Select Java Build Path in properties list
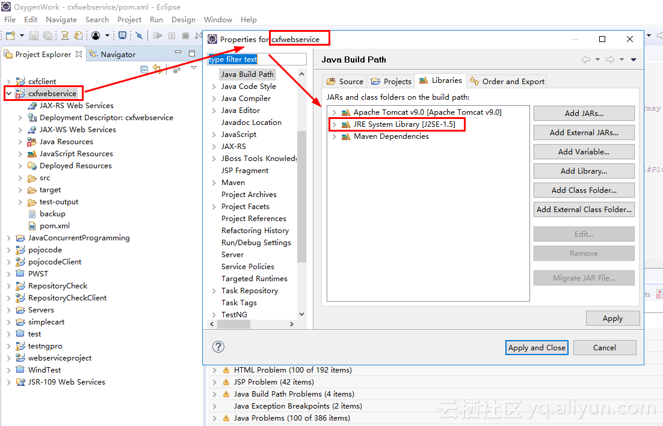663x426 pixels. (247, 75)
